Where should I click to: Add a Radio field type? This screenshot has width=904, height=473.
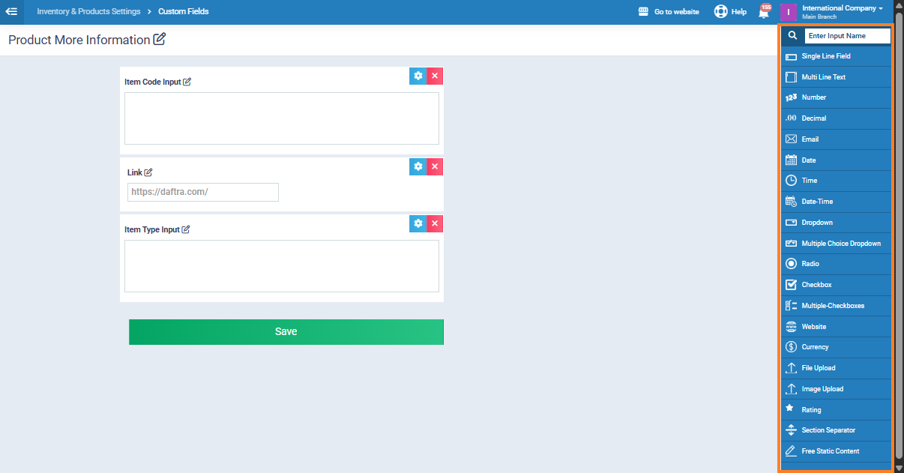tap(810, 264)
